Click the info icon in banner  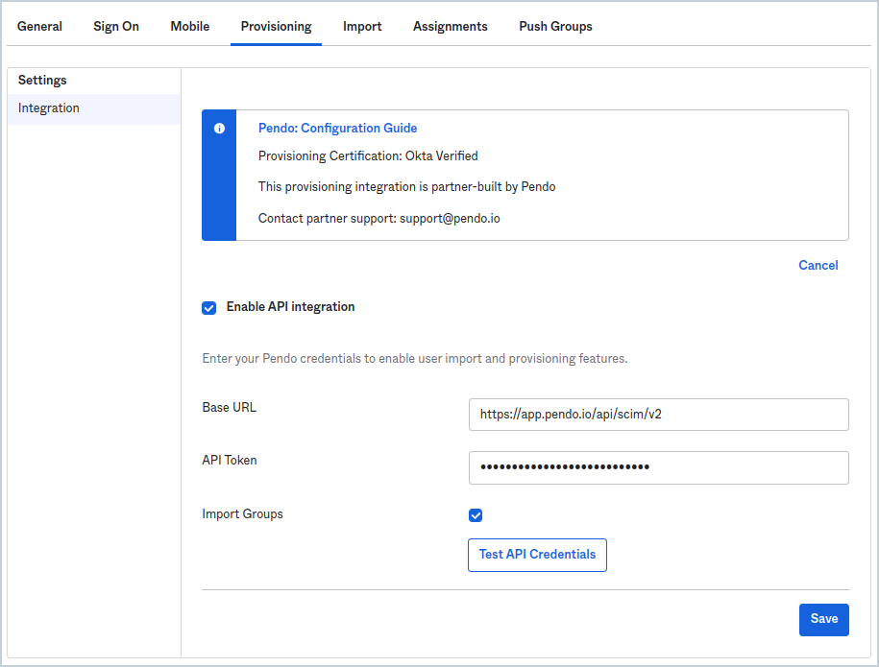point(219,129)
